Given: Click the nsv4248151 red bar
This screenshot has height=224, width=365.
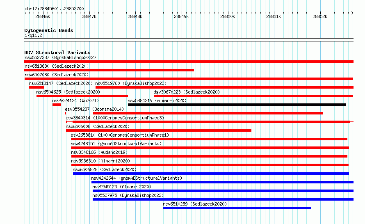Looking at the screenshot, I should tap(210, 148).
